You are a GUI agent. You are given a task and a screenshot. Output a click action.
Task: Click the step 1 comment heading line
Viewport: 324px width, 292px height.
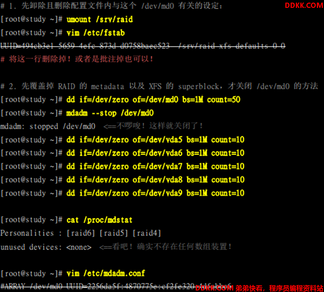(x=112, y=6)
